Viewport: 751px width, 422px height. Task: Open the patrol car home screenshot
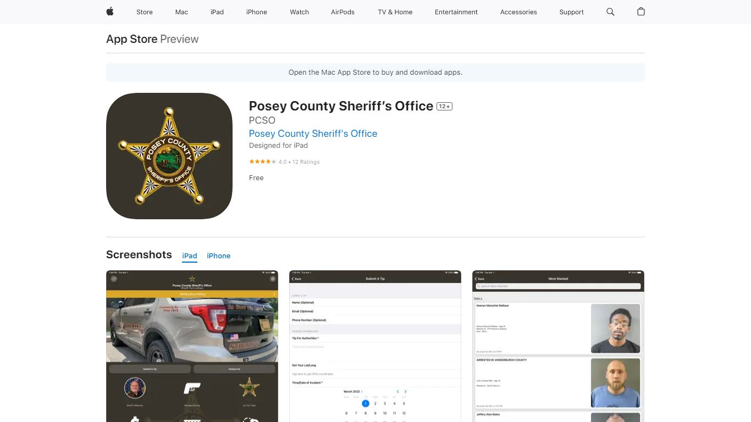click(192, 346)
